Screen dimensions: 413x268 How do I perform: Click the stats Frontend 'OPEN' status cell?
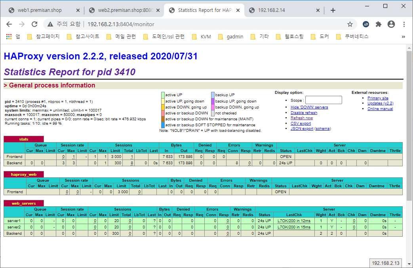pos(285,157)
